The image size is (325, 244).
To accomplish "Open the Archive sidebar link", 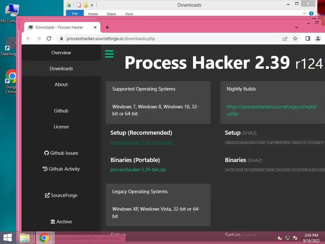I will [x=61, y=222].
